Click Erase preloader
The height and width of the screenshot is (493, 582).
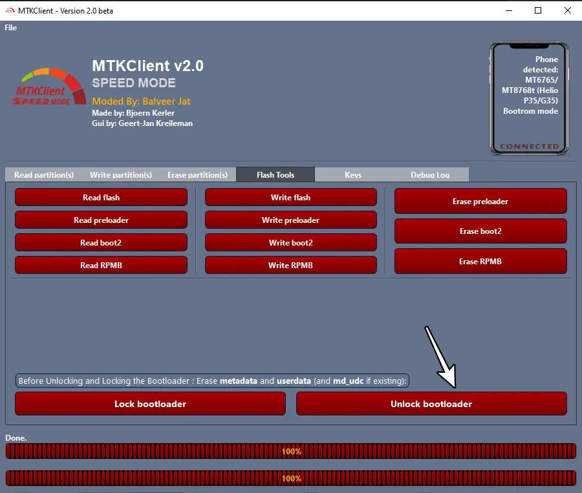click(x=480, y=201)
